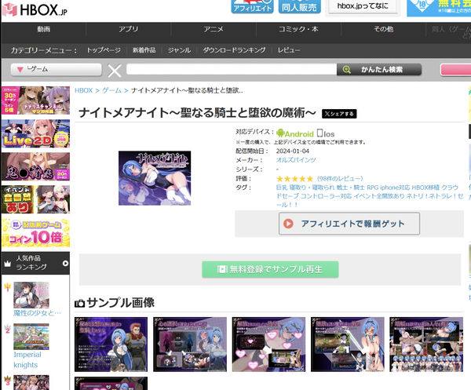This screenshot has width=471, height=390.
Task: Open fifth sample image thumbnail
Action: (426, 344)
